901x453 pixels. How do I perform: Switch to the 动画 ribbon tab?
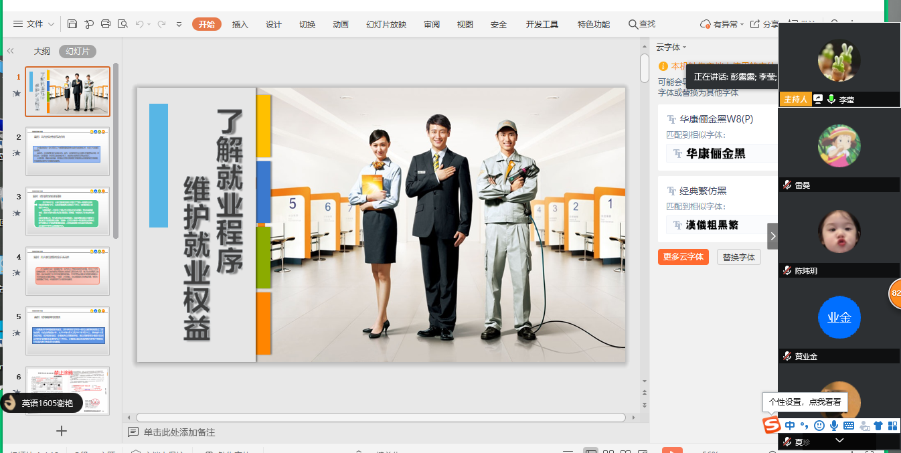340,25
